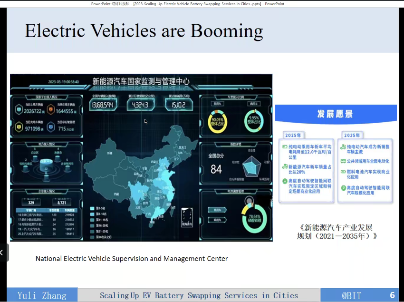Click the green car icon under 2035年
The height and width of the screenshot is (302, 404).
(343, 147)
